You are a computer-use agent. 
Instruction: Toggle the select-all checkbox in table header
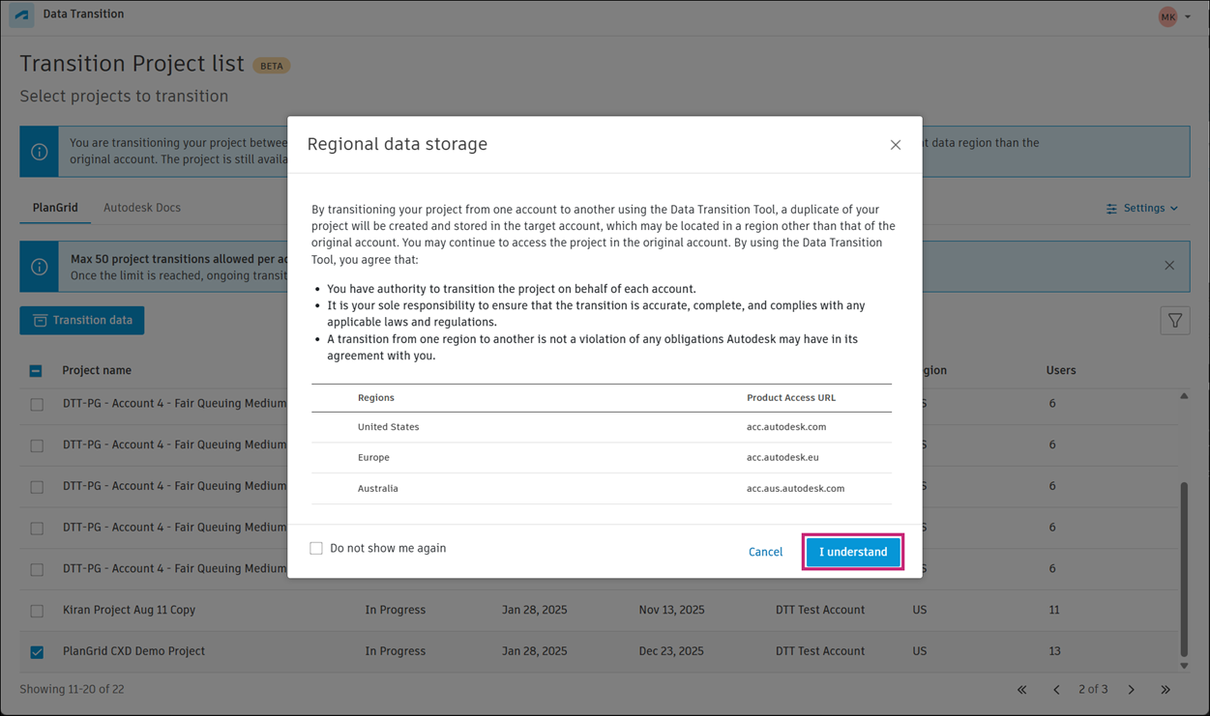36,371
